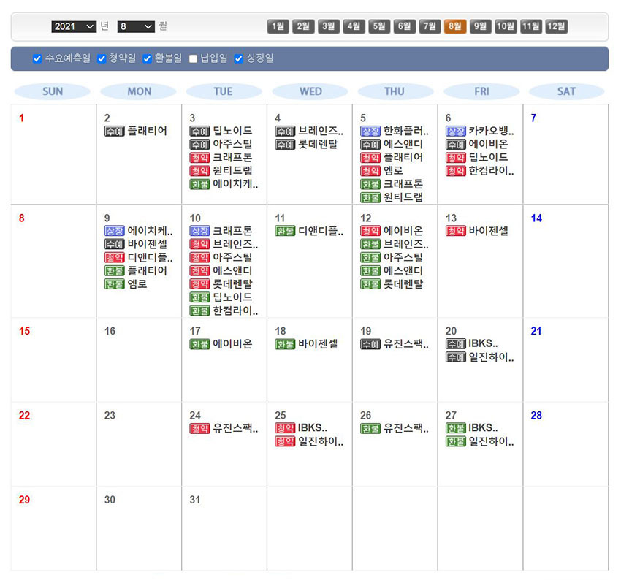This screenshot has width=621, height=583.
Task: Click the 환불 badge for 한컴라이.. on the 10th
Action: pyautogui.click(x=199, y=311)
